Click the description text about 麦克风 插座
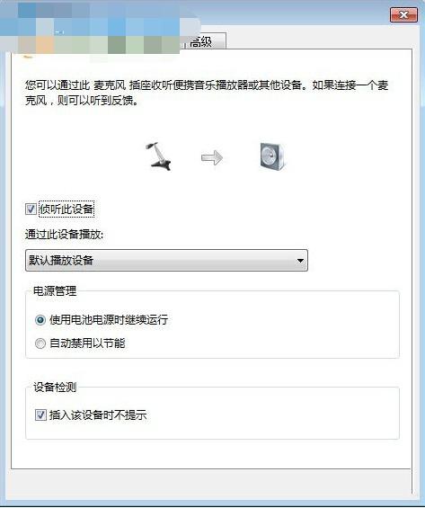 [207, 93]
